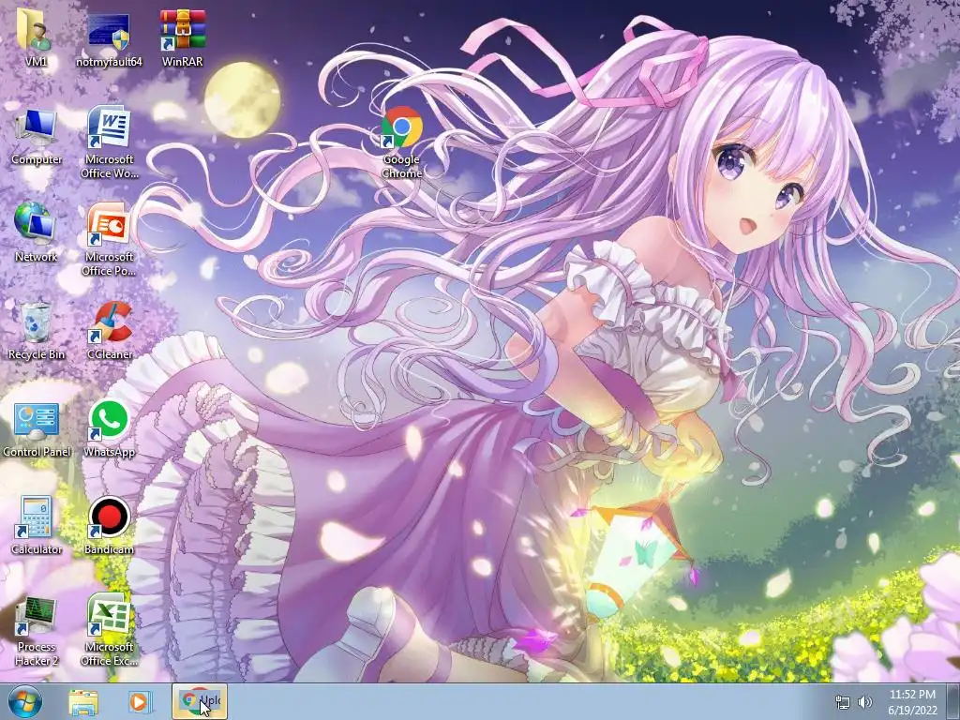The height and width of the screenshot is (720, 960).
Task: Launch the Bandicam recorder shortcut
Action: (x=109, y=525)
